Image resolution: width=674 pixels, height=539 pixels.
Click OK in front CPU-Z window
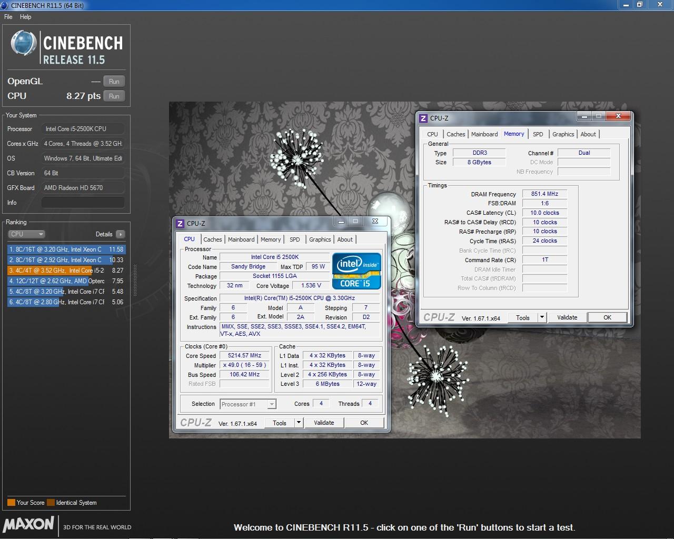[x=364, y=423]
